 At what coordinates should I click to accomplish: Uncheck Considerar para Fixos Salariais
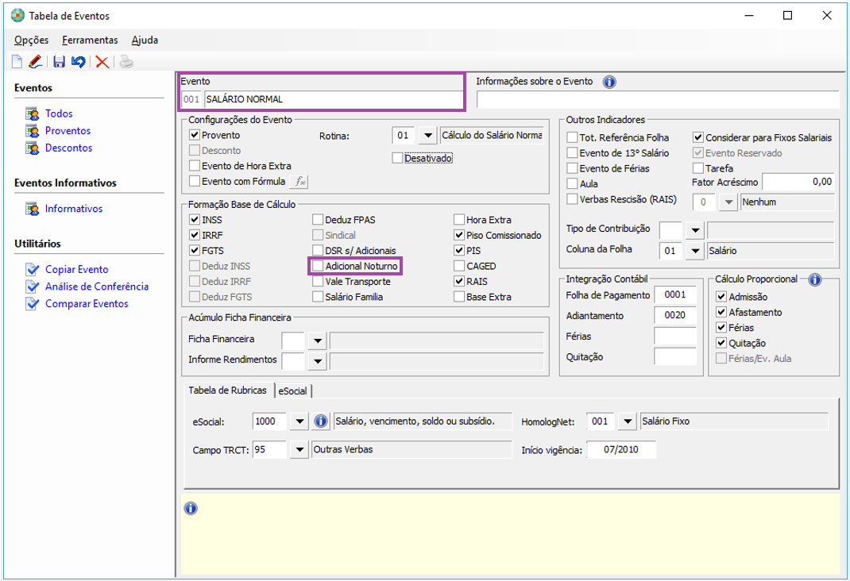[x=698, y=137]
